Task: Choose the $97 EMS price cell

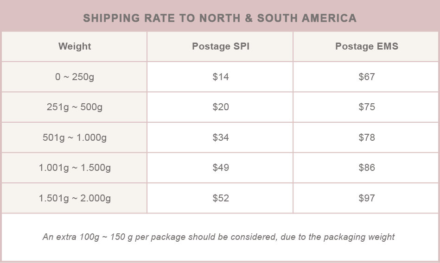Action: (x=366, y=198)
